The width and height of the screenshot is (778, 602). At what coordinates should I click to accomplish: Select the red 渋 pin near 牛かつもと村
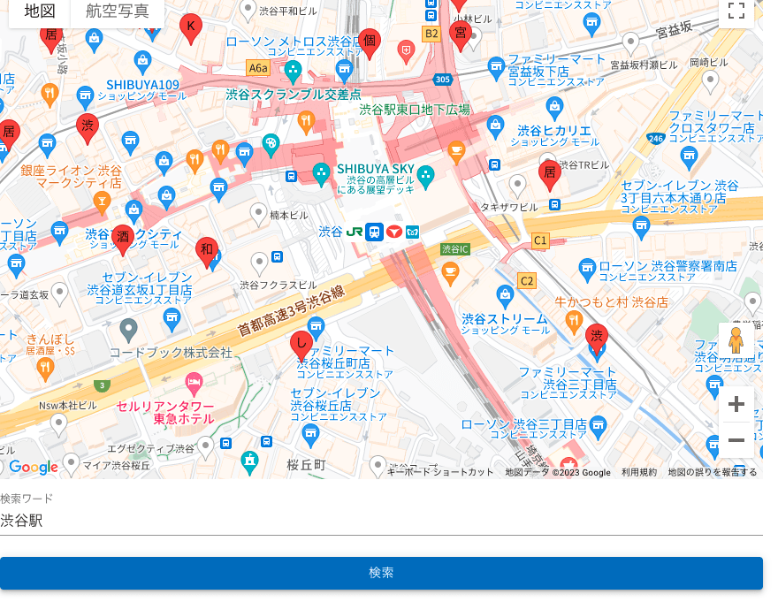(597, 339)
